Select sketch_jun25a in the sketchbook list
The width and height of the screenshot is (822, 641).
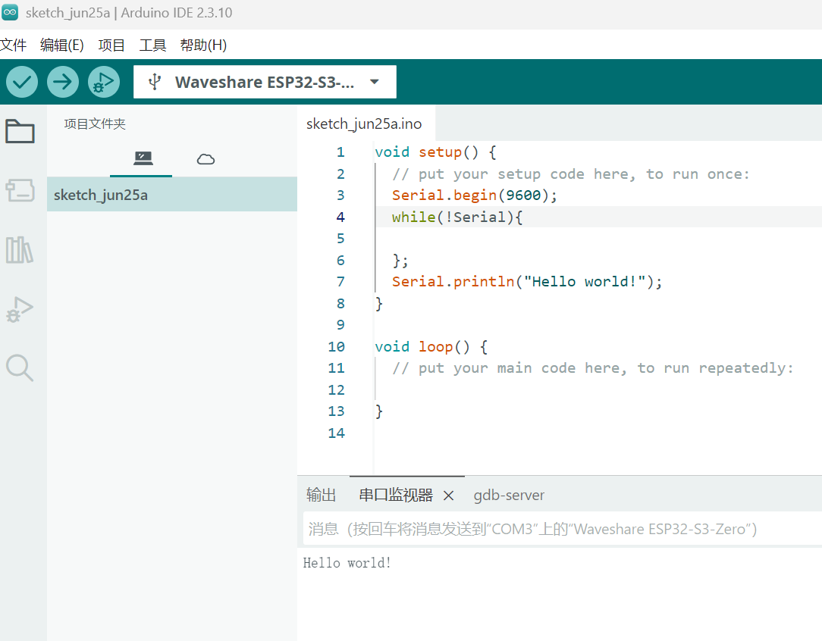point(172,194)
